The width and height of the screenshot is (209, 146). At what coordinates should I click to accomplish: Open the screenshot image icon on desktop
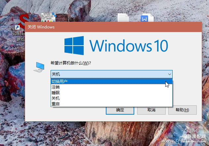coord(48,17)
